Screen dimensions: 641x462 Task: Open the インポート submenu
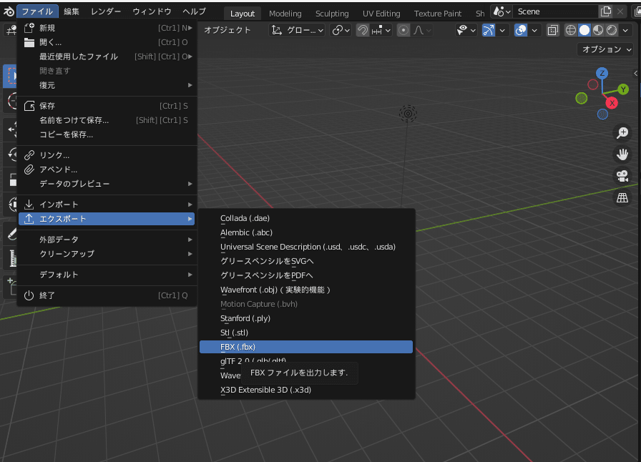pyautogui.click(x=107, y=205)
